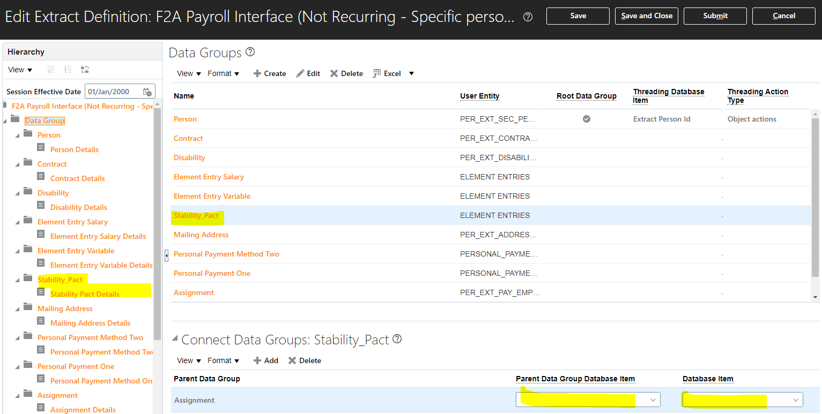Export Data Groups table to Excel
The image size is (822, 414).
387,73
